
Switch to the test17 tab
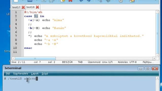coord(16,7)
